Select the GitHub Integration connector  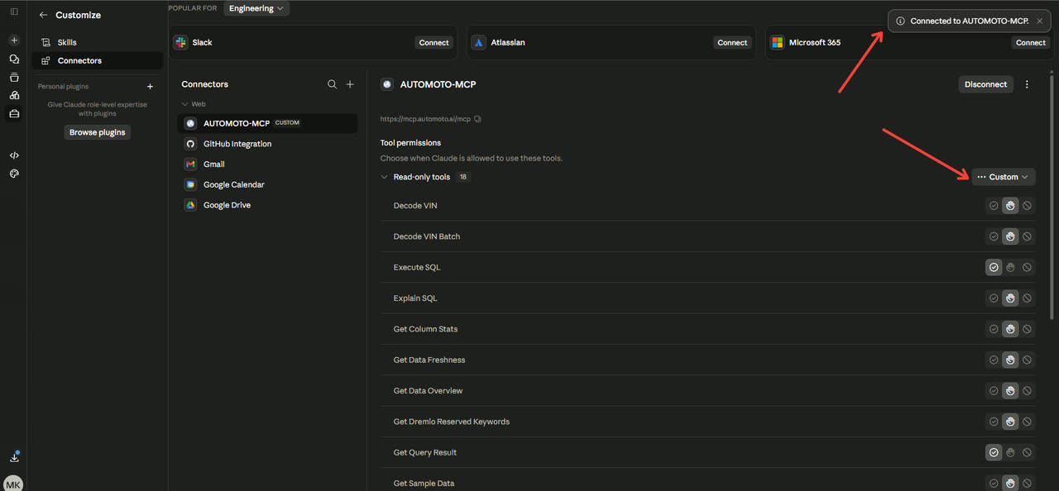pos(267,144)
